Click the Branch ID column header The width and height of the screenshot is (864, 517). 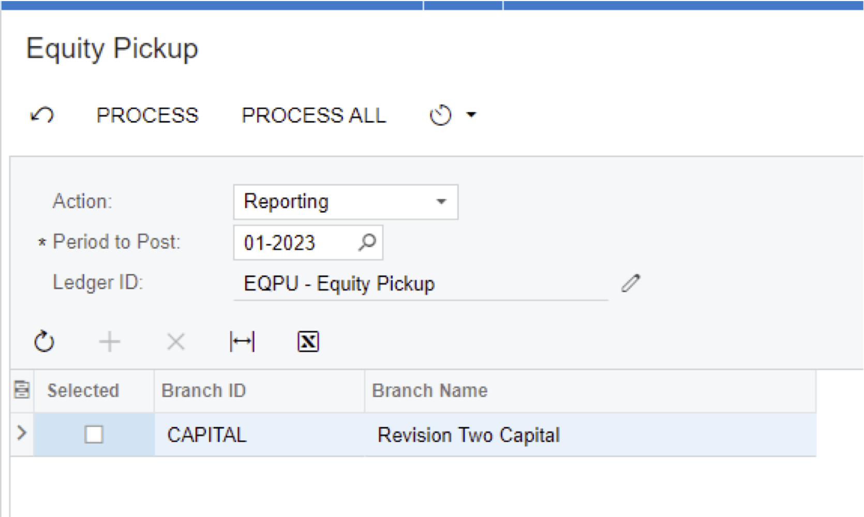click(204, 391)
